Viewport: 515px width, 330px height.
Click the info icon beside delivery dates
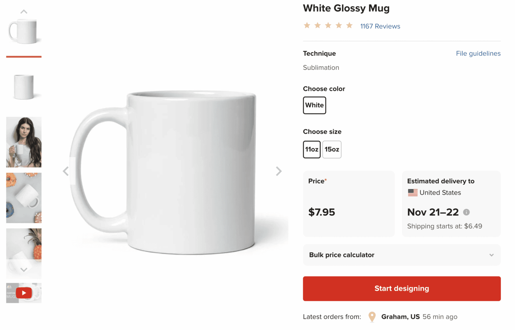[x=466, y=212]
